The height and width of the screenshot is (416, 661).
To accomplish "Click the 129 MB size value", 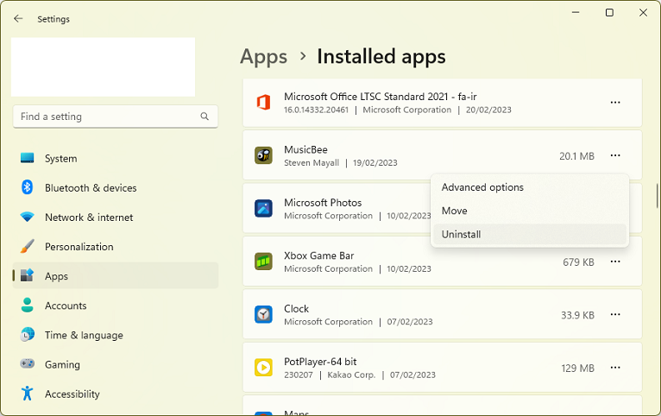I will (x=577, y=369).
